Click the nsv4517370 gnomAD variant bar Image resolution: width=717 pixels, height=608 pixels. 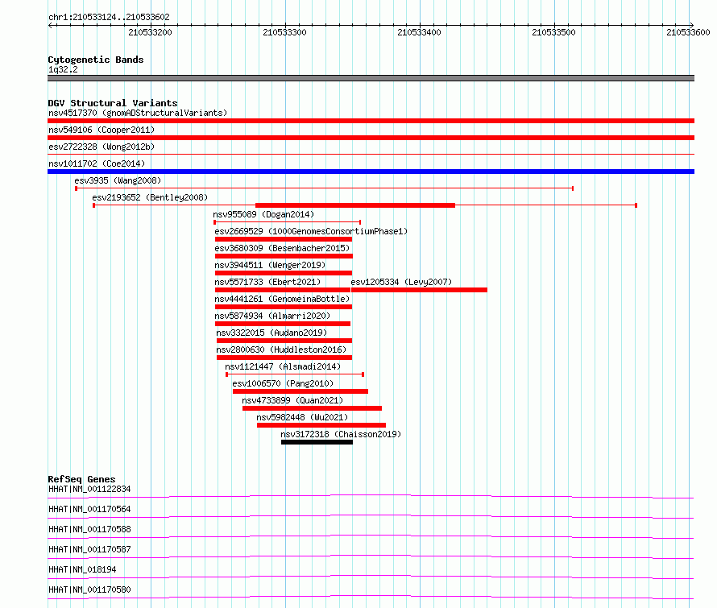coord(371,121)
